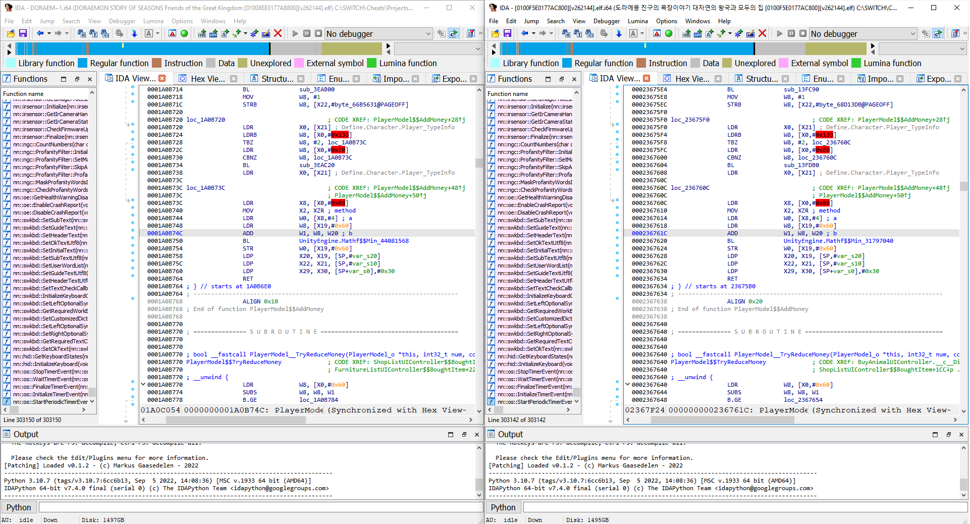The image size is (970, 524).
Task: Close the IDA View tab in left IDA
Action: [162, 78]
